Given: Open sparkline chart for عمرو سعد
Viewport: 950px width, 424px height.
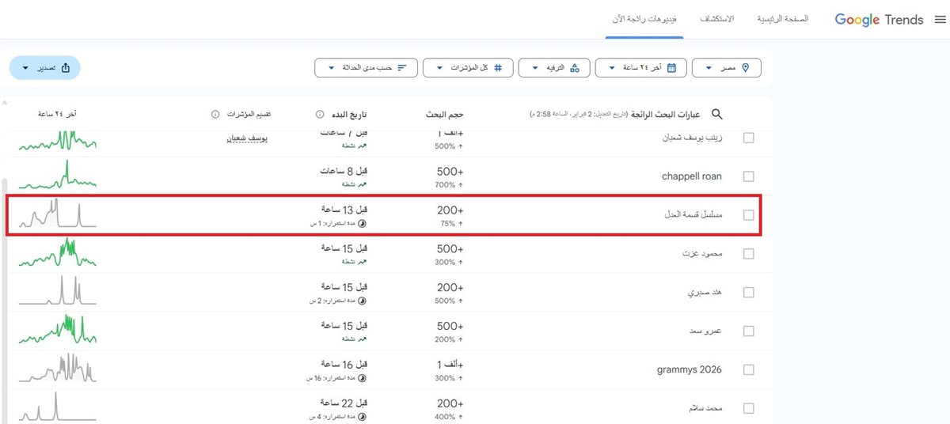Looking at the screenshot, I should 57,329.
